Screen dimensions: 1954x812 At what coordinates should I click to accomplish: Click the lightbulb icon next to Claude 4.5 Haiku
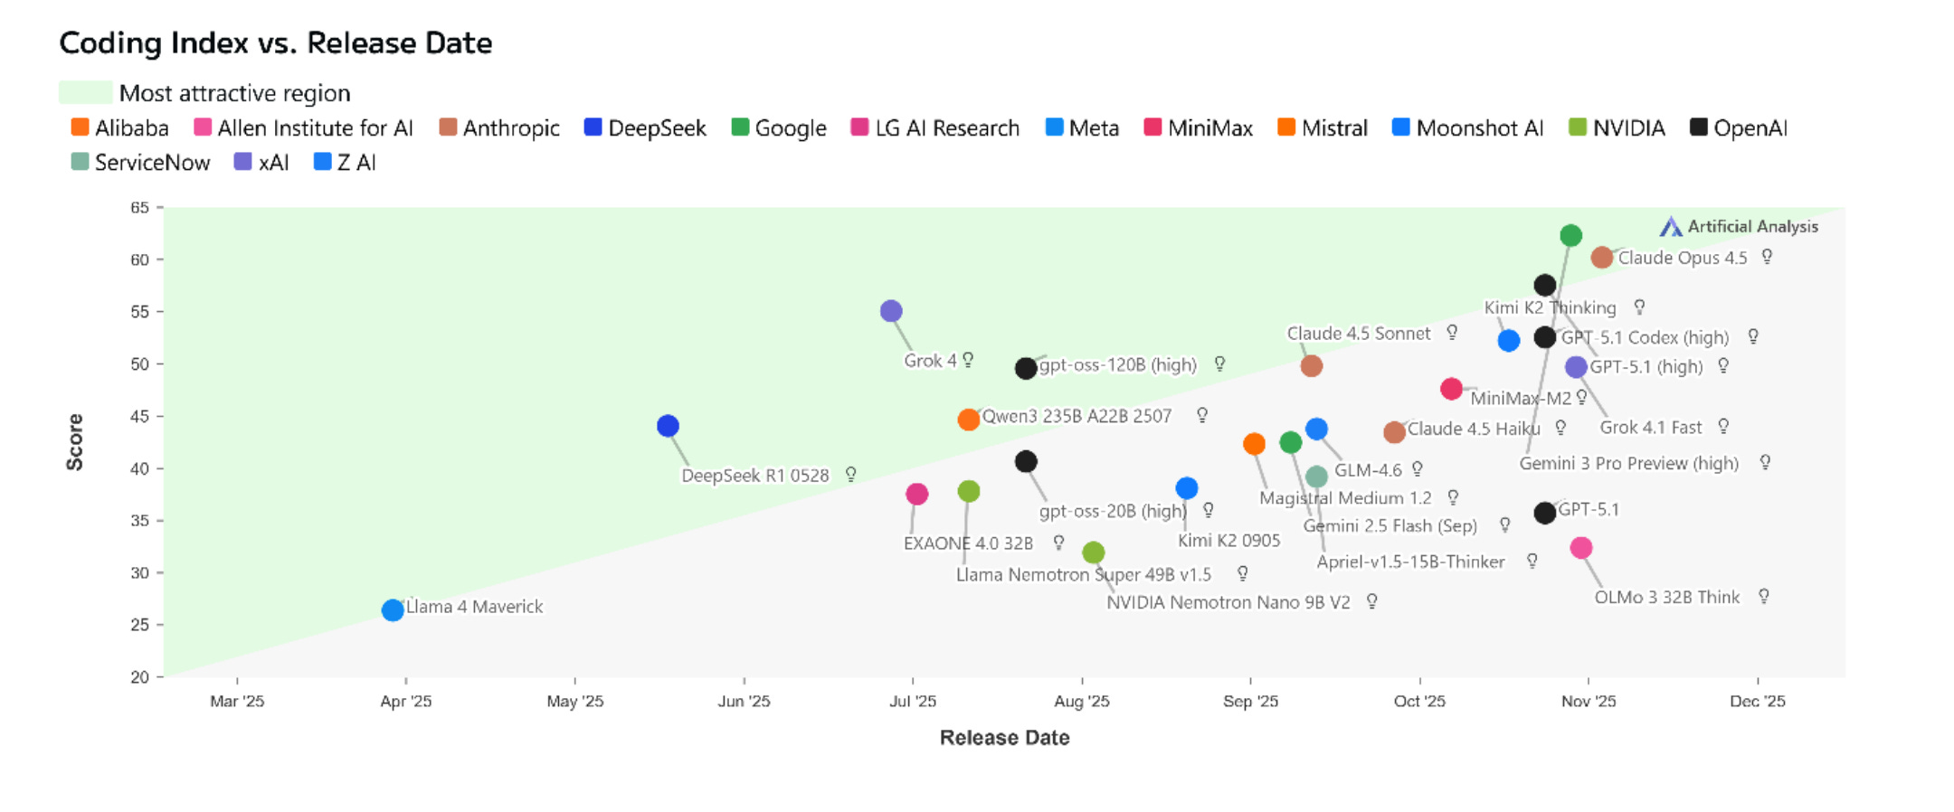click(1560, 428)
